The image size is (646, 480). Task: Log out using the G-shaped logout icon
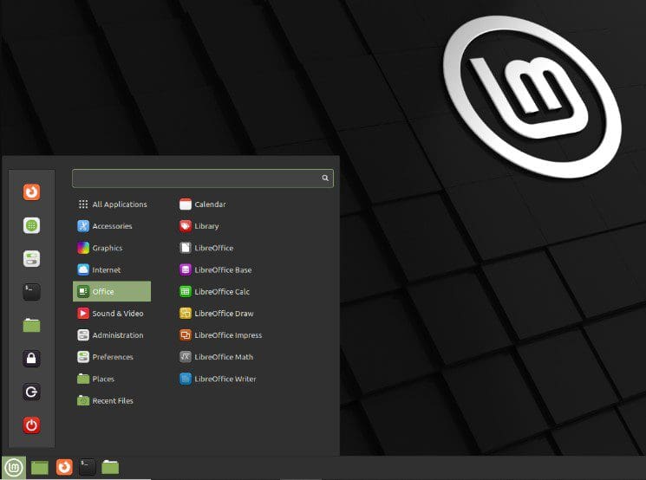tap(31, 392)
